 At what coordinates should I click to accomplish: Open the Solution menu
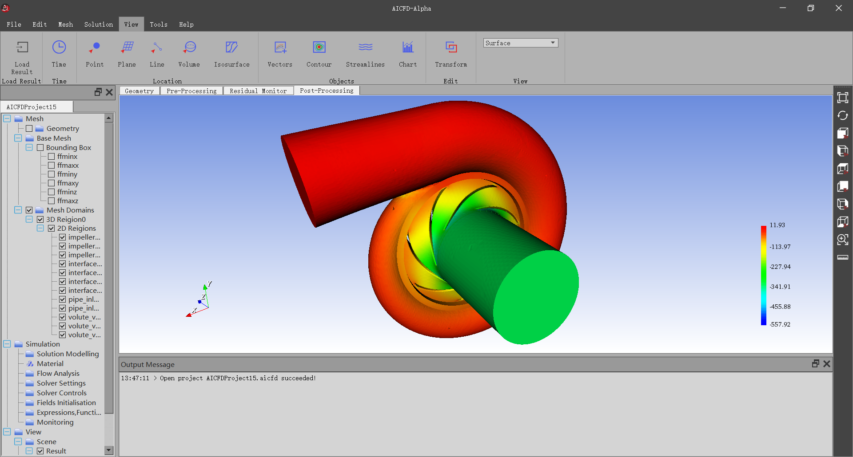(x=99, y=24)
